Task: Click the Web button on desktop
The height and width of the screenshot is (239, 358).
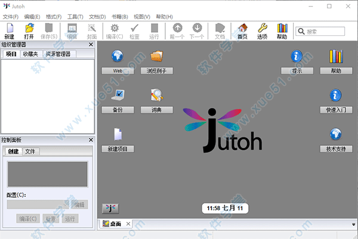Action: tap(118, 71)
